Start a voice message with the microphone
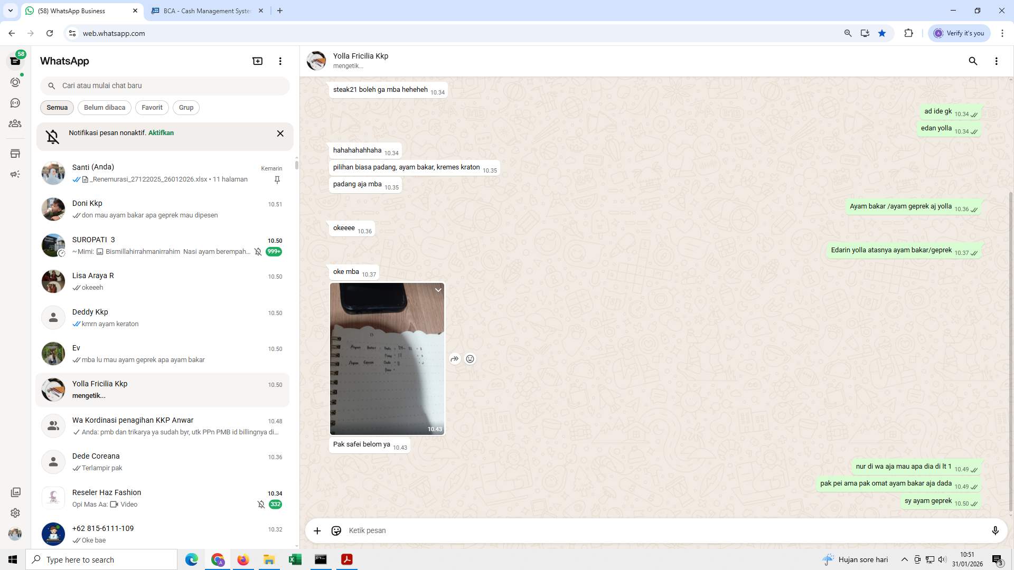Image resolution: width=1014 pixels, height=570 pixels. 996,530
